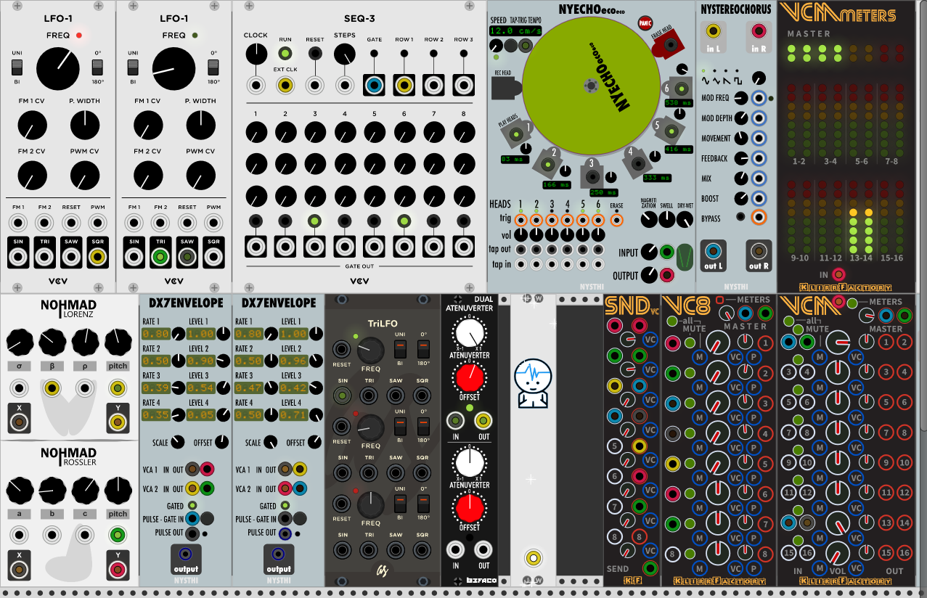The height and width of the screenshot is (598, 927).
Task: Flip UNI/BI switch on LFO-1 with red light
Action: click(x=18, y=67)
